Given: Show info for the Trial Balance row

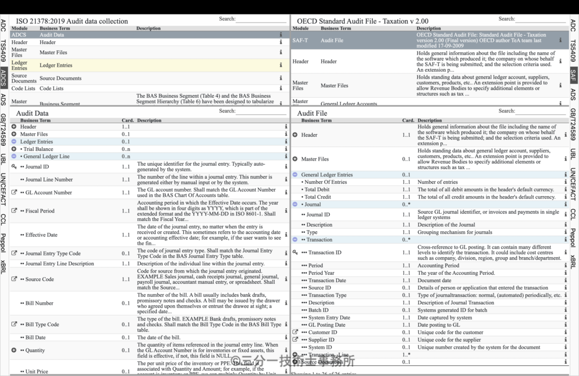Looking at the screenshot, I should click(x=286, y=149).
